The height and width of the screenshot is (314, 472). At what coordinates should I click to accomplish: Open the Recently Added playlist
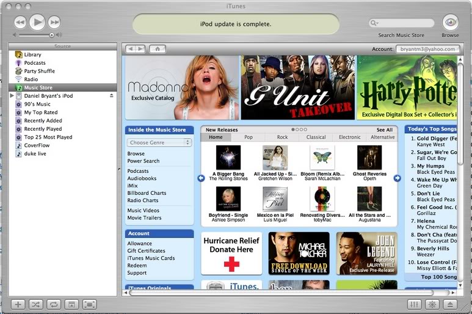[x=63, y=120]
